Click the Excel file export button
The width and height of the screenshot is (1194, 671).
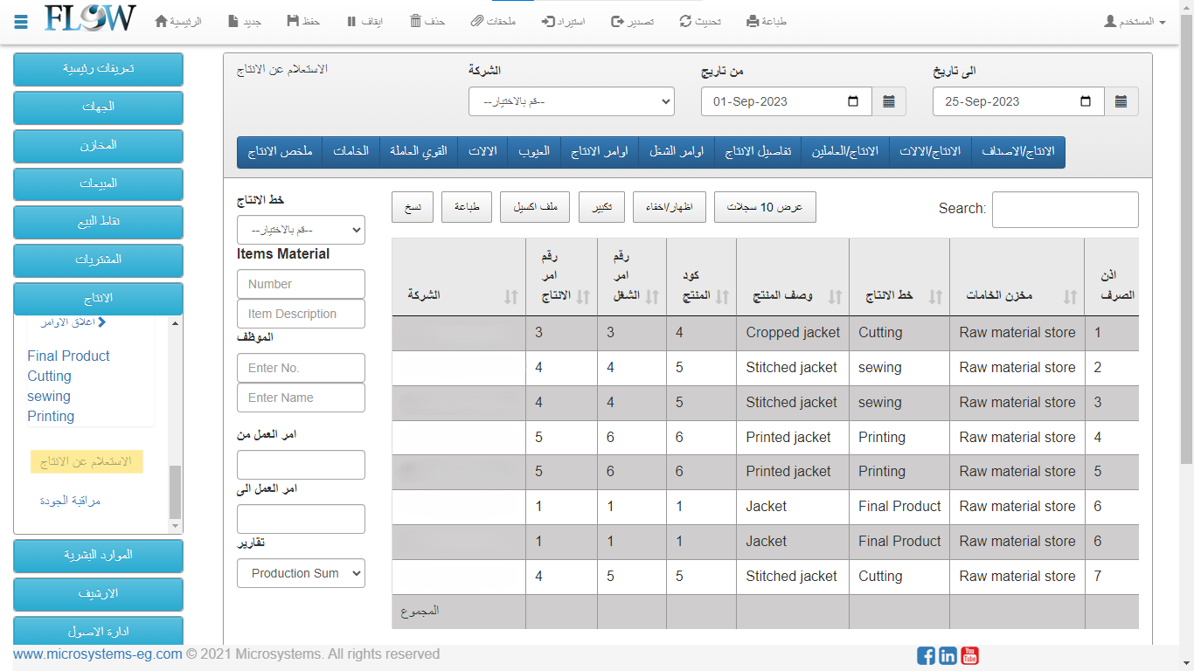[x=535, y=207]
